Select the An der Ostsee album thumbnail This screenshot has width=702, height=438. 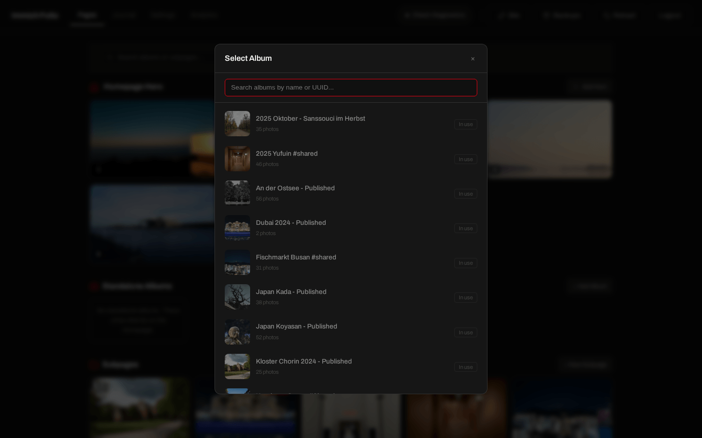237,193
